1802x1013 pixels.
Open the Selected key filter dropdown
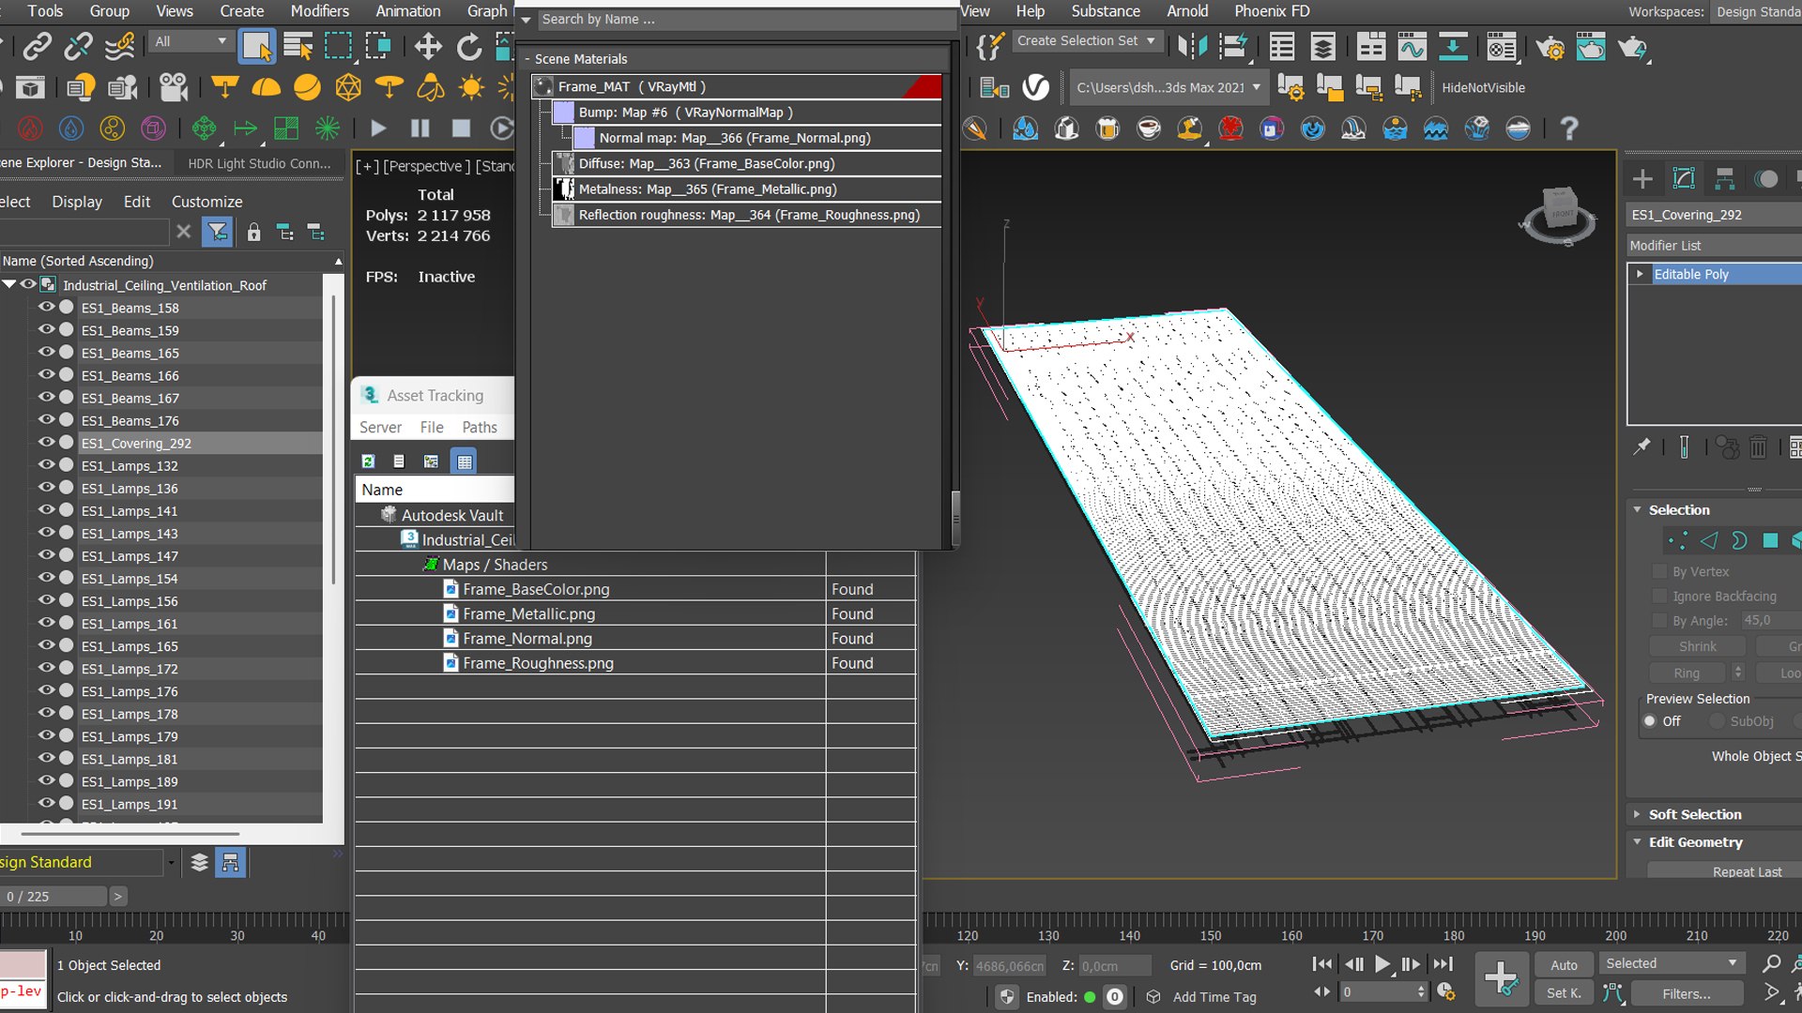click(x=1672, y=963)
